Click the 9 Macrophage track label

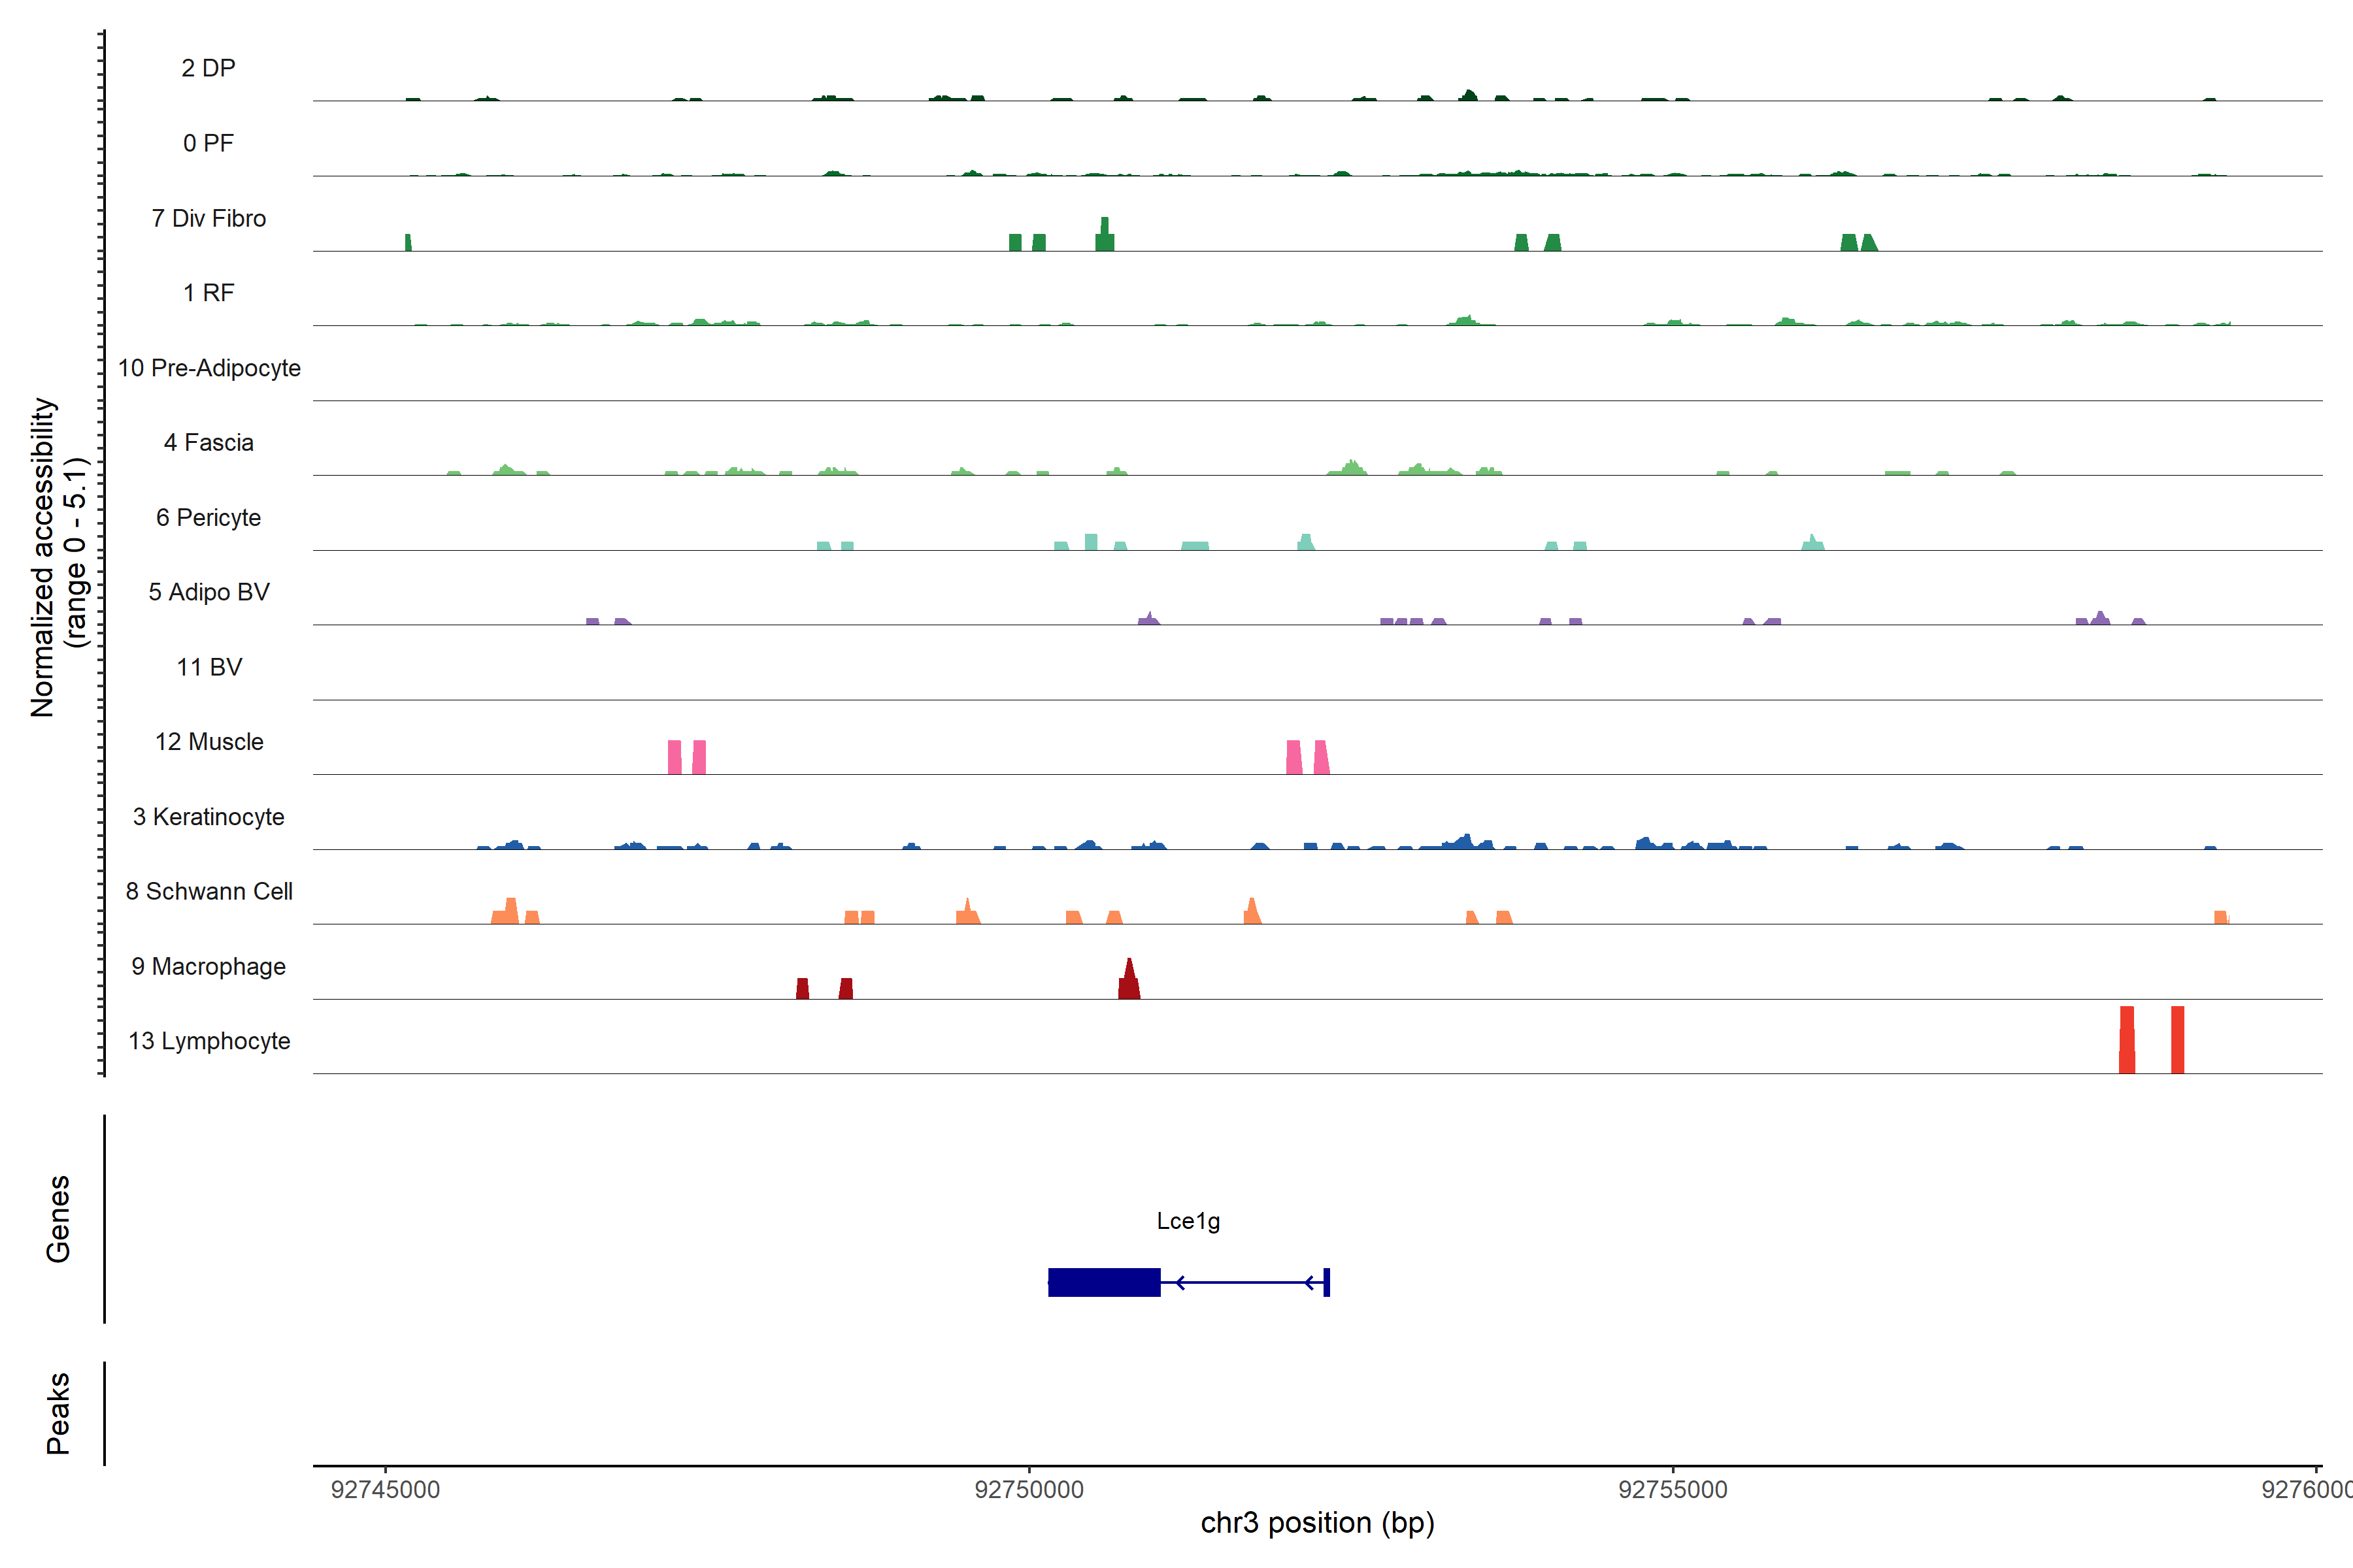(208, 967)
